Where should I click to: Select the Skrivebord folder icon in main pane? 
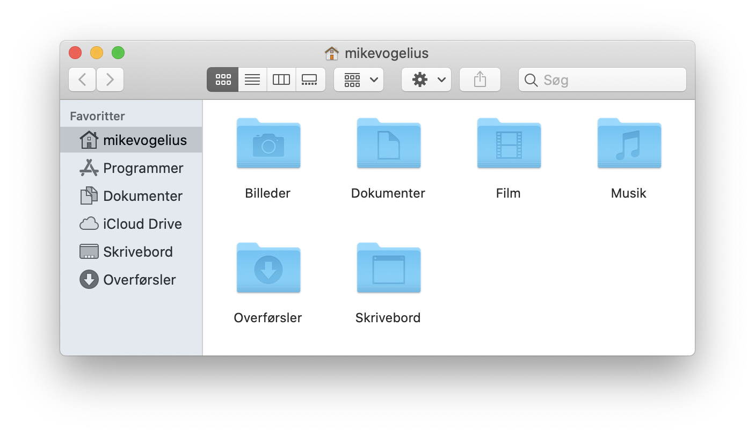click(389, 267)
